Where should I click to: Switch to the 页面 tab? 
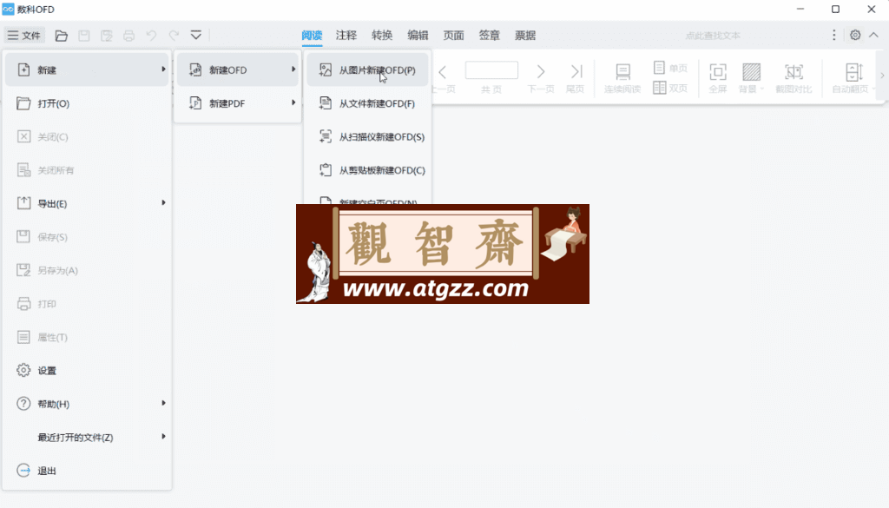(x=453, y=35)
